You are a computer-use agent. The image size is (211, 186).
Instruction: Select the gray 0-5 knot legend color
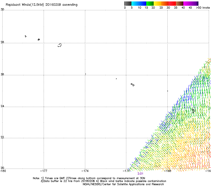point(128,3)
